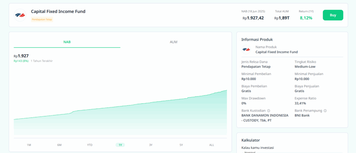Click the Buy button
The width and height of the screenshot is (356, 153).
333,15
